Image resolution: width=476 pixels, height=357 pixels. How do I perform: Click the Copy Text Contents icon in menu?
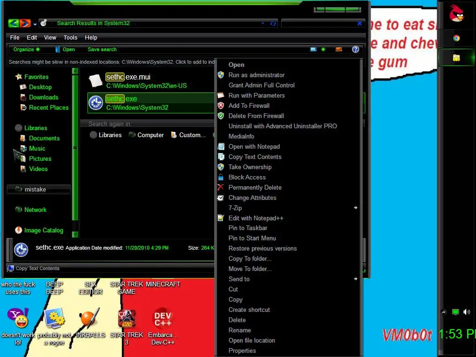pyautogui.click(x=221, y=157)
